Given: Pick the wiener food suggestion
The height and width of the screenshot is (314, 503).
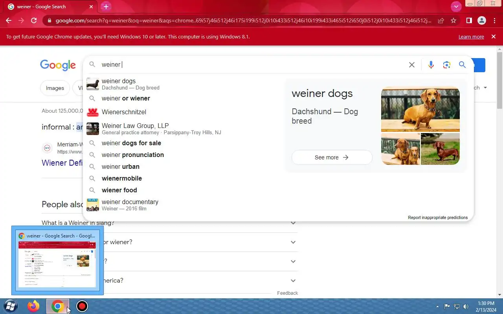Looking at the screenshot, I should tap(183, 190).
